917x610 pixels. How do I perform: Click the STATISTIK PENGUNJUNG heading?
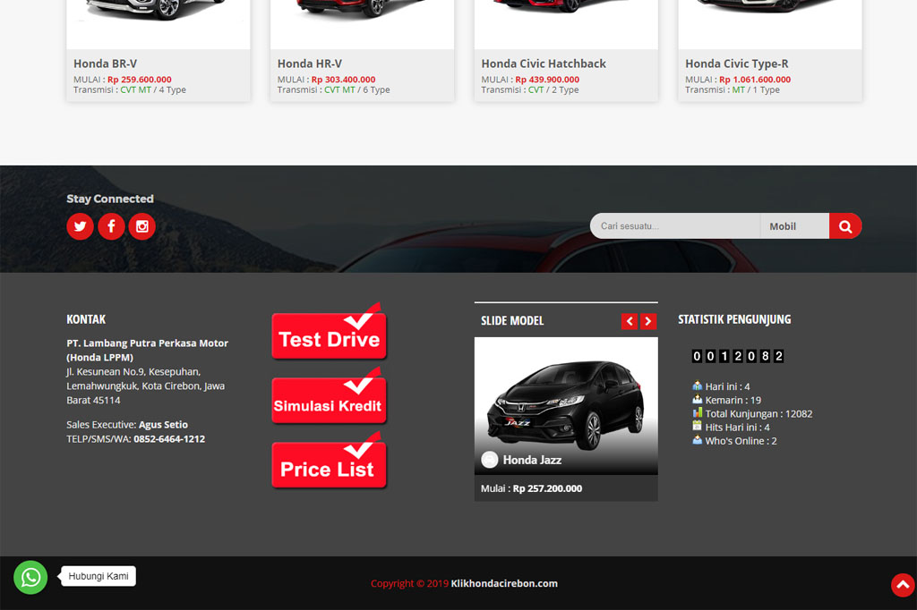[x=734, y=319]
